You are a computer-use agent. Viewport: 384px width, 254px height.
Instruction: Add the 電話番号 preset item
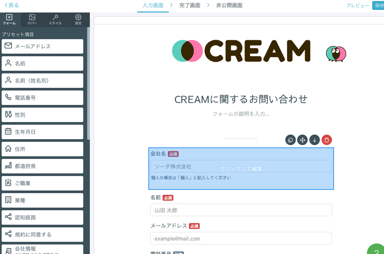[42, 98]
